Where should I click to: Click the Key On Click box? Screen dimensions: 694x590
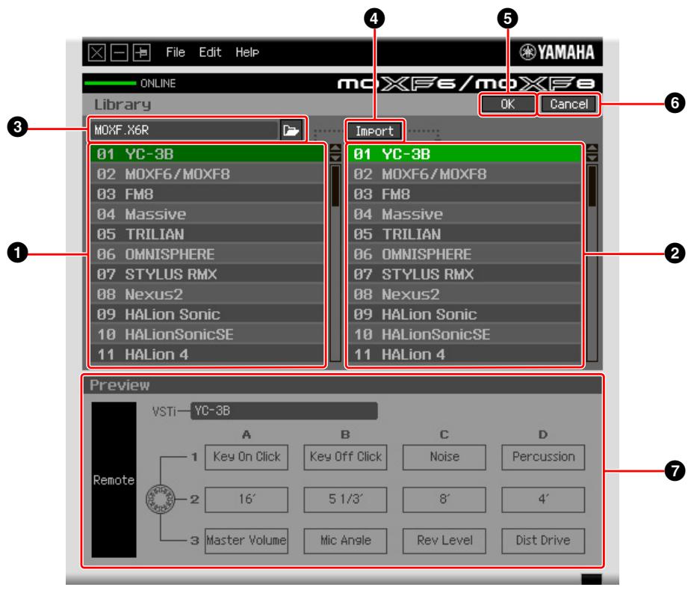point(247,457)
